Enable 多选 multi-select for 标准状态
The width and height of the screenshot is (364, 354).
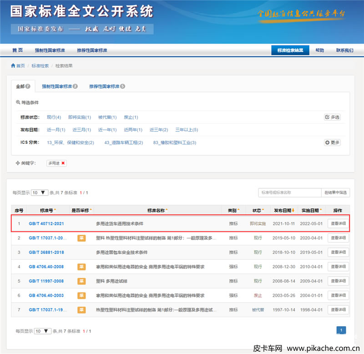(x=332, y=117)
